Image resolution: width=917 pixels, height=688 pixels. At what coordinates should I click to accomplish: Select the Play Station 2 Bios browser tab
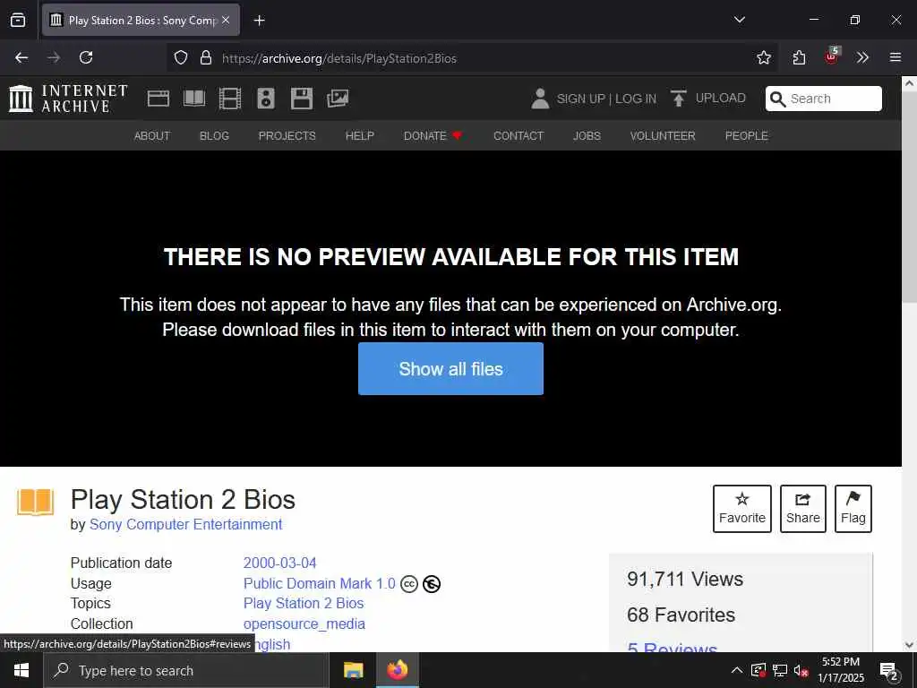pos(141,20)
